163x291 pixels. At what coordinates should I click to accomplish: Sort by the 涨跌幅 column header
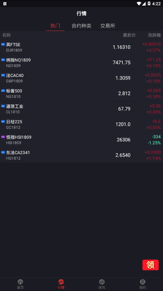coord(154,35)
